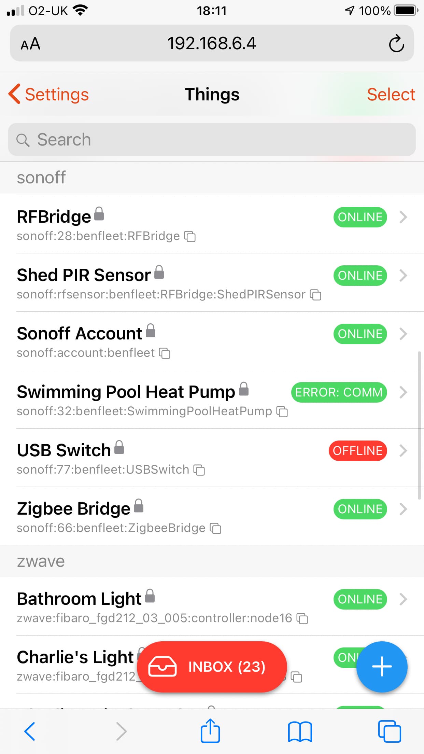Open the INBOX (23) button
The width and height of the screenshot is (424, 754).
click(x=212, y=667)
